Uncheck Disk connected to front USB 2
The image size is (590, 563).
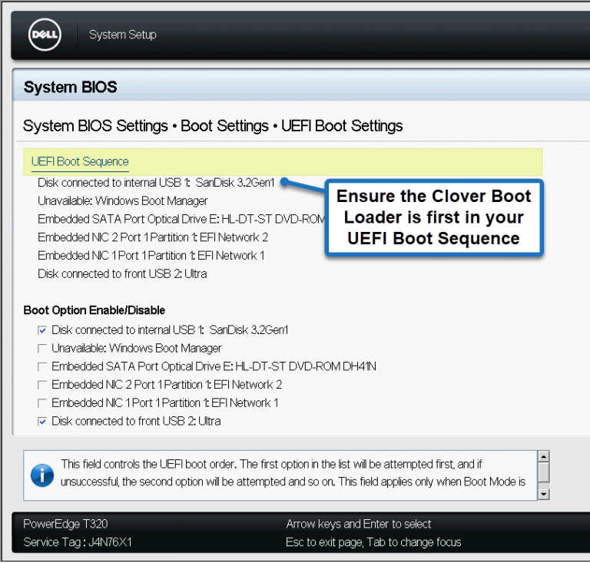(x=42, y=422)
